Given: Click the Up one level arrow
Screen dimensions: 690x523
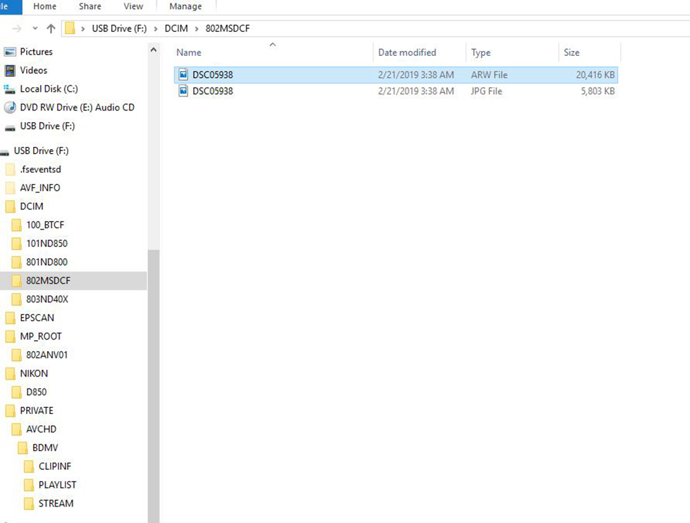Looking at the screenshot, I should 50,29.
